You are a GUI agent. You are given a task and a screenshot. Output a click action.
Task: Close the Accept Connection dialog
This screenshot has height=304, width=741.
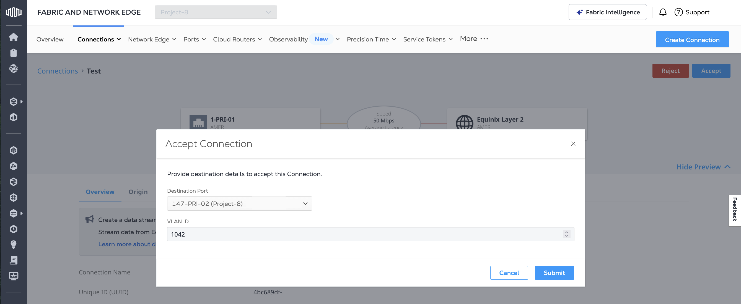coord(573,144)
